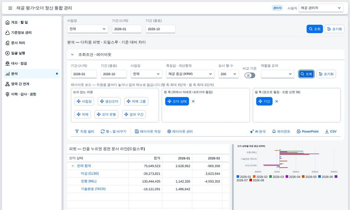This screenshot has height=210, width=350.
Task: Collapse the 조회조건·레이아웃 panel
Action: tap(72, 55)
